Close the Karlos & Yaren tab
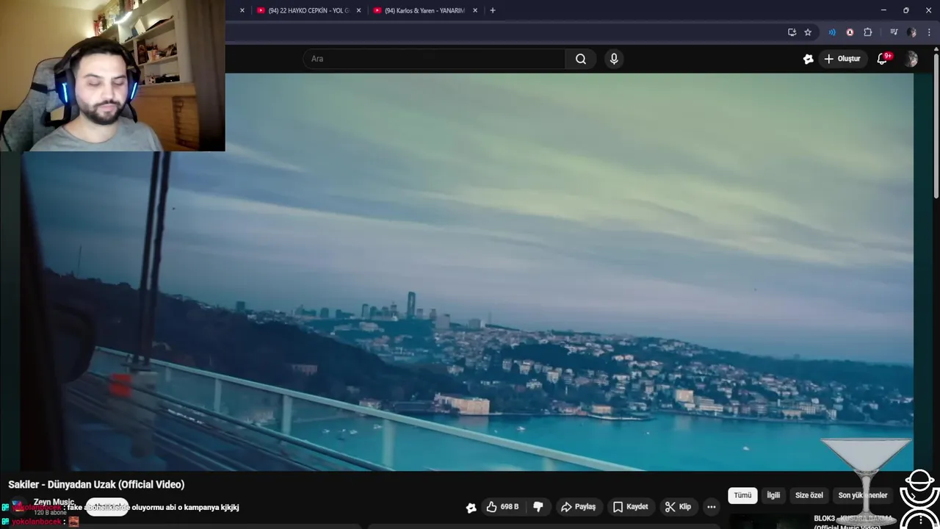Viewport: 940px width, 529px height. pos(475,10)
